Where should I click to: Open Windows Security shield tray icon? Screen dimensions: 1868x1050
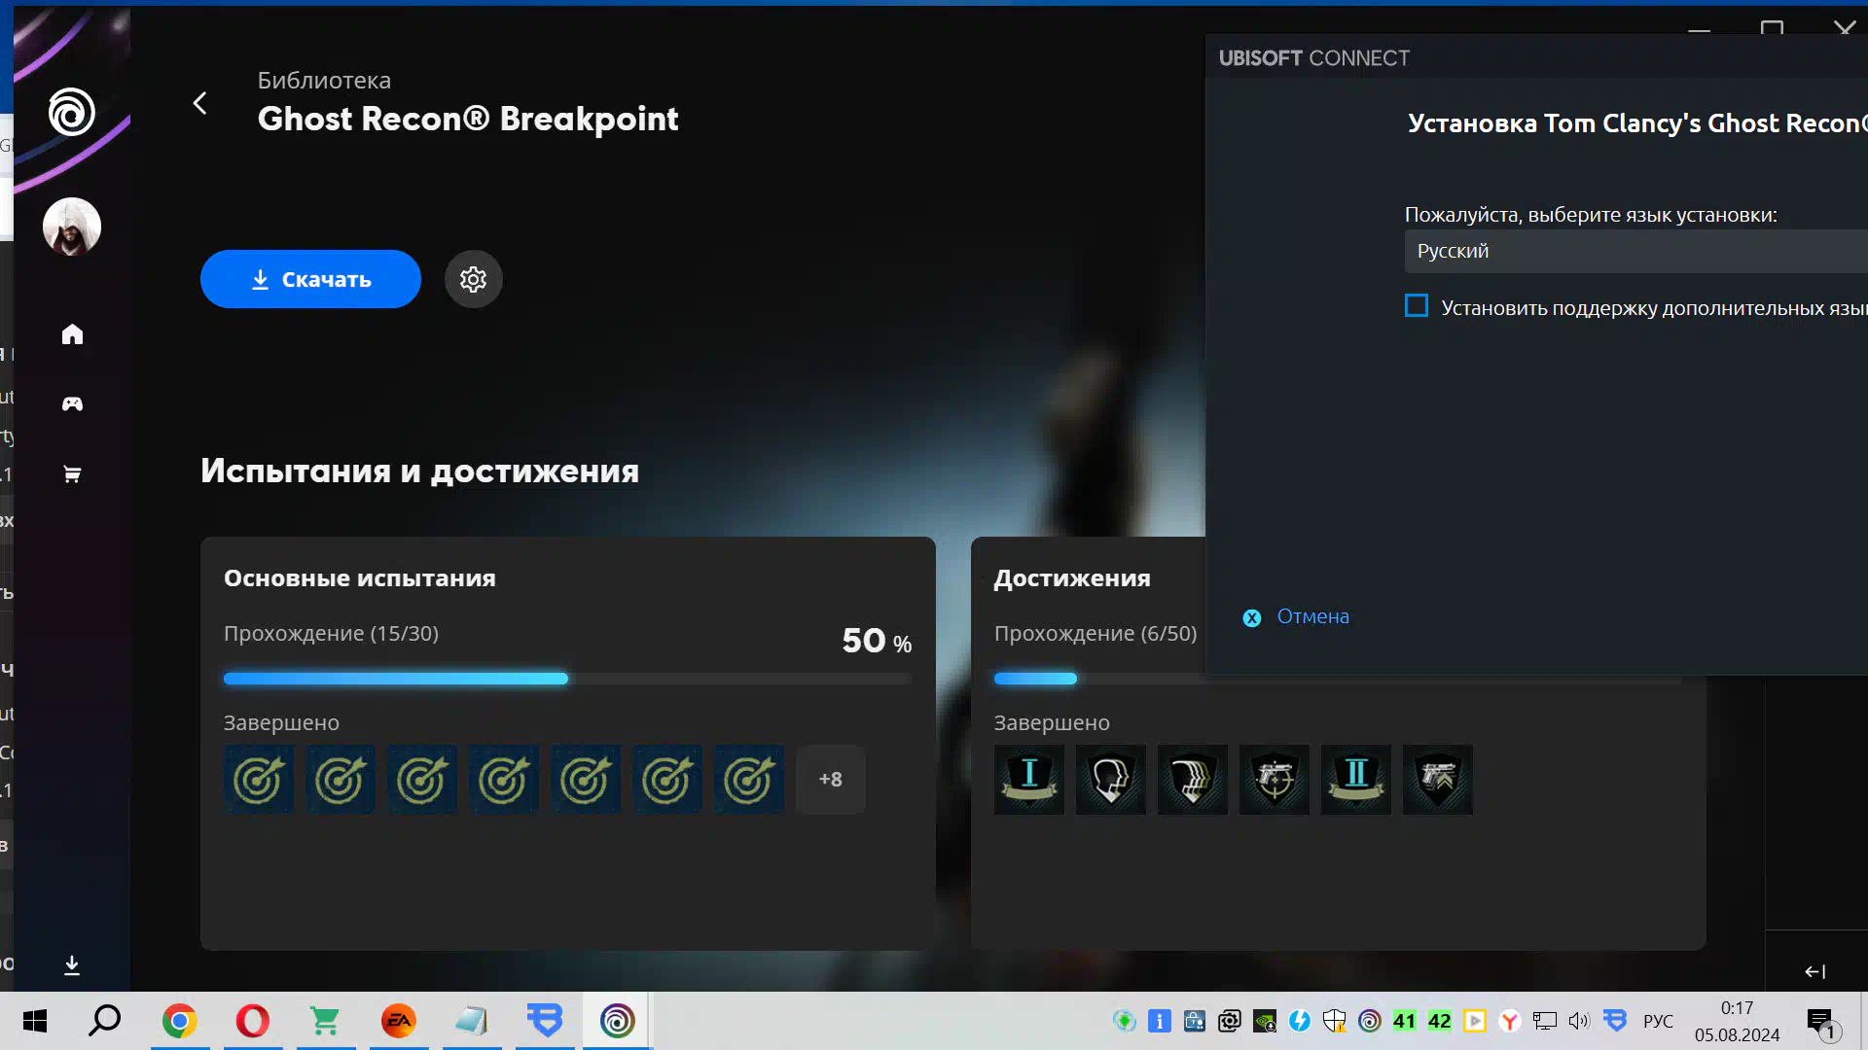[1335, 1021]
